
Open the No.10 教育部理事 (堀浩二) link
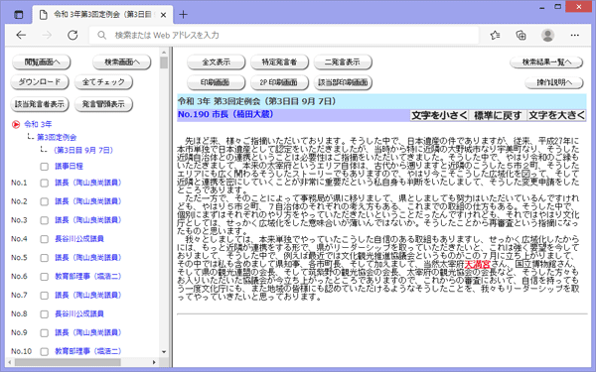[87, 351]
